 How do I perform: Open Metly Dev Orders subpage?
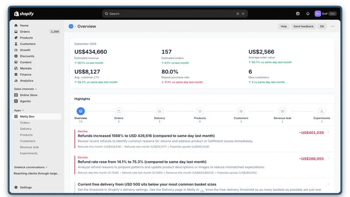(x=25, y=123)
